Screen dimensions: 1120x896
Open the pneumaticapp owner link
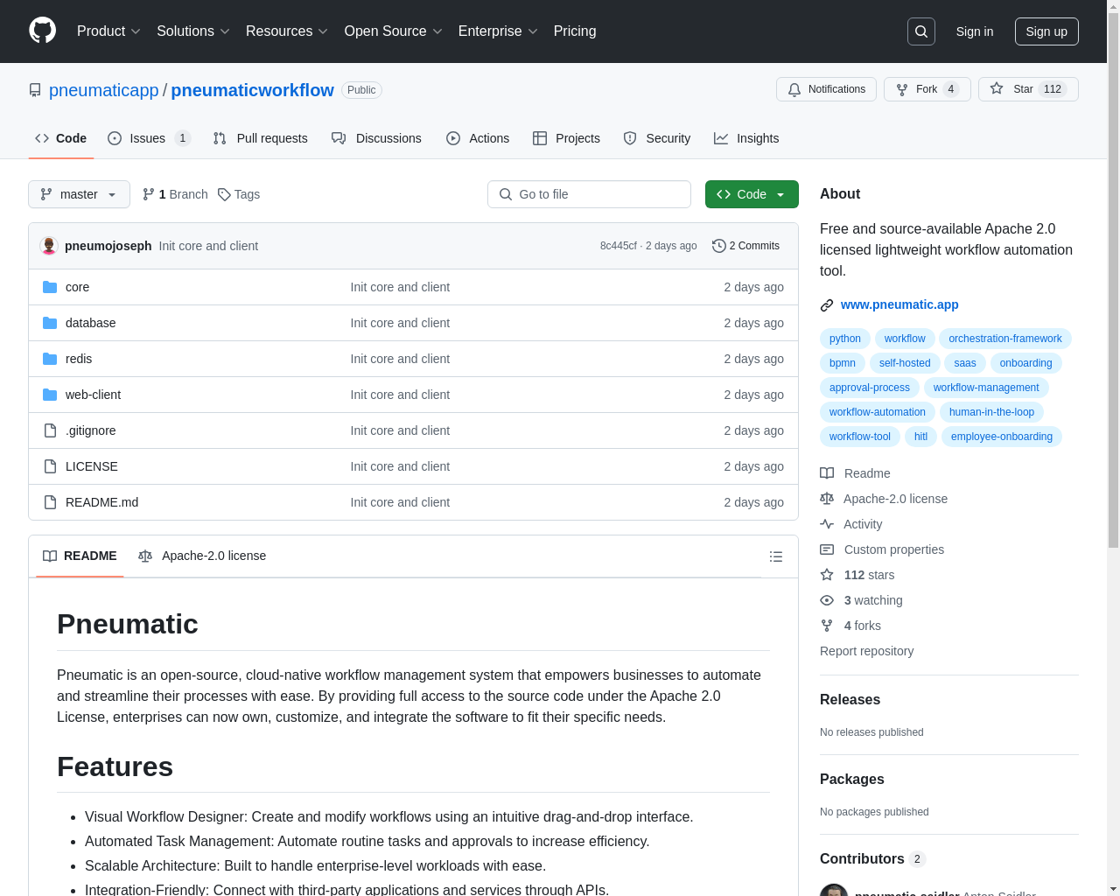[104, 90]
